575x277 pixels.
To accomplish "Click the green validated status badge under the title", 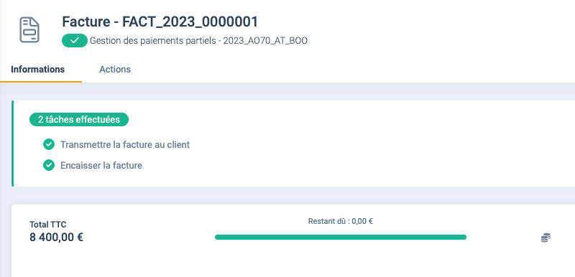I will click(75, 41).
